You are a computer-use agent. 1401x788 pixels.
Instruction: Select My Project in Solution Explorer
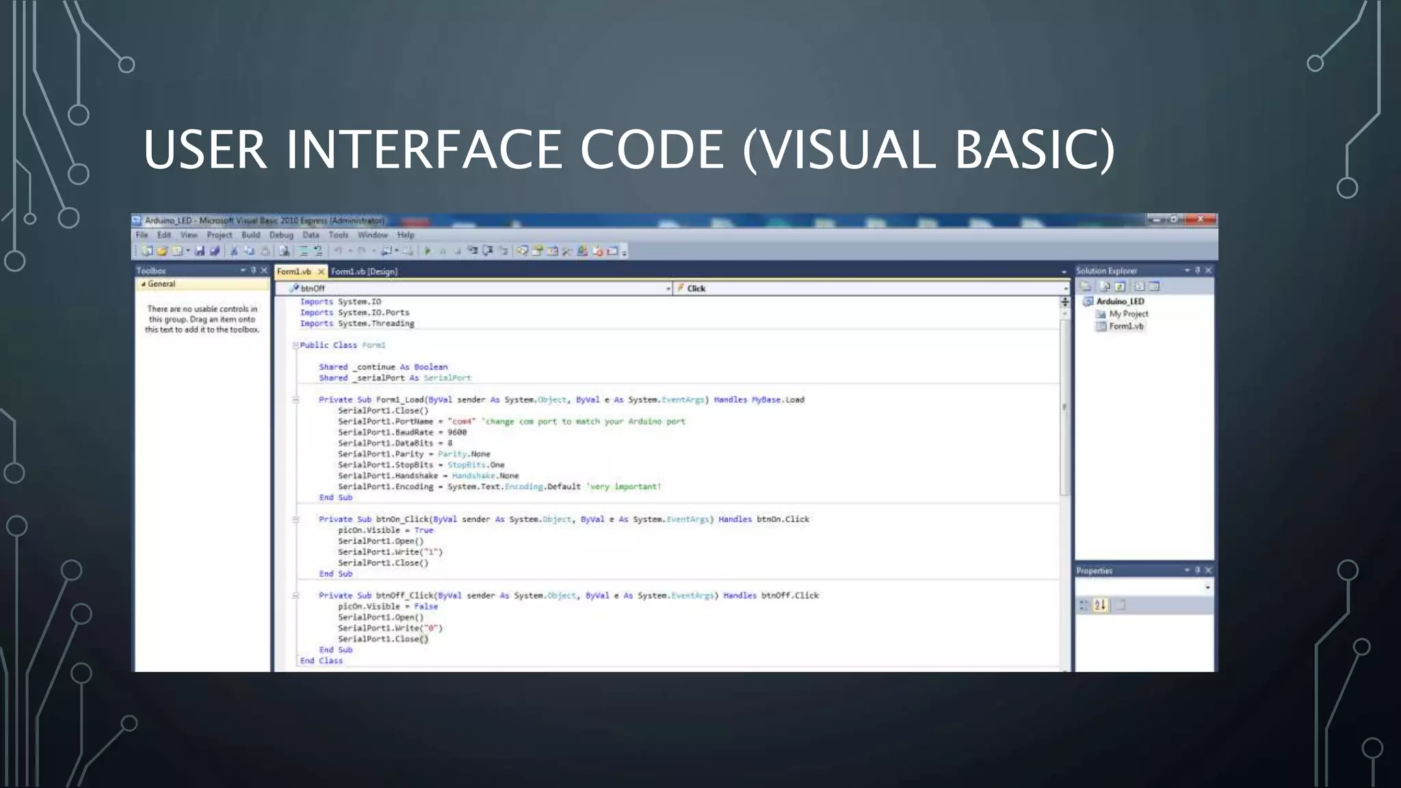coord(1129,314)
